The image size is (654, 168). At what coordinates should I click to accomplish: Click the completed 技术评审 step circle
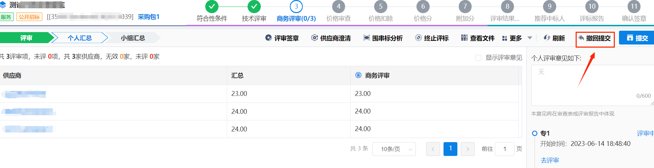(254, 7)
